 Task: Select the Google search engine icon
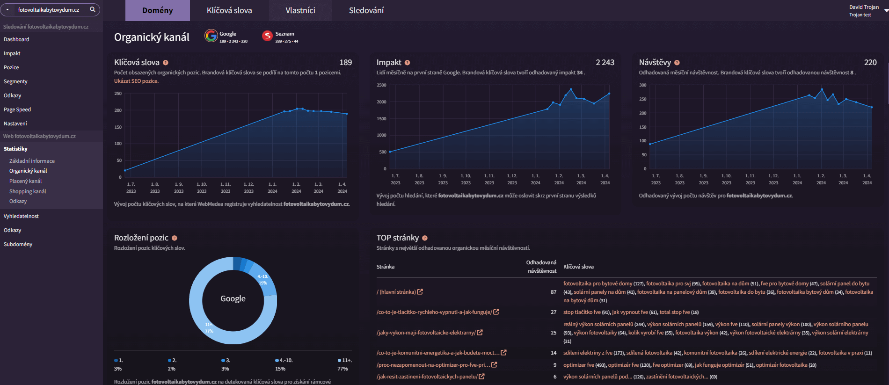coord(211,36)
